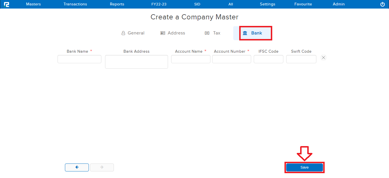
Task: Open the Masters menu
Action: click(x=33, y=4)
